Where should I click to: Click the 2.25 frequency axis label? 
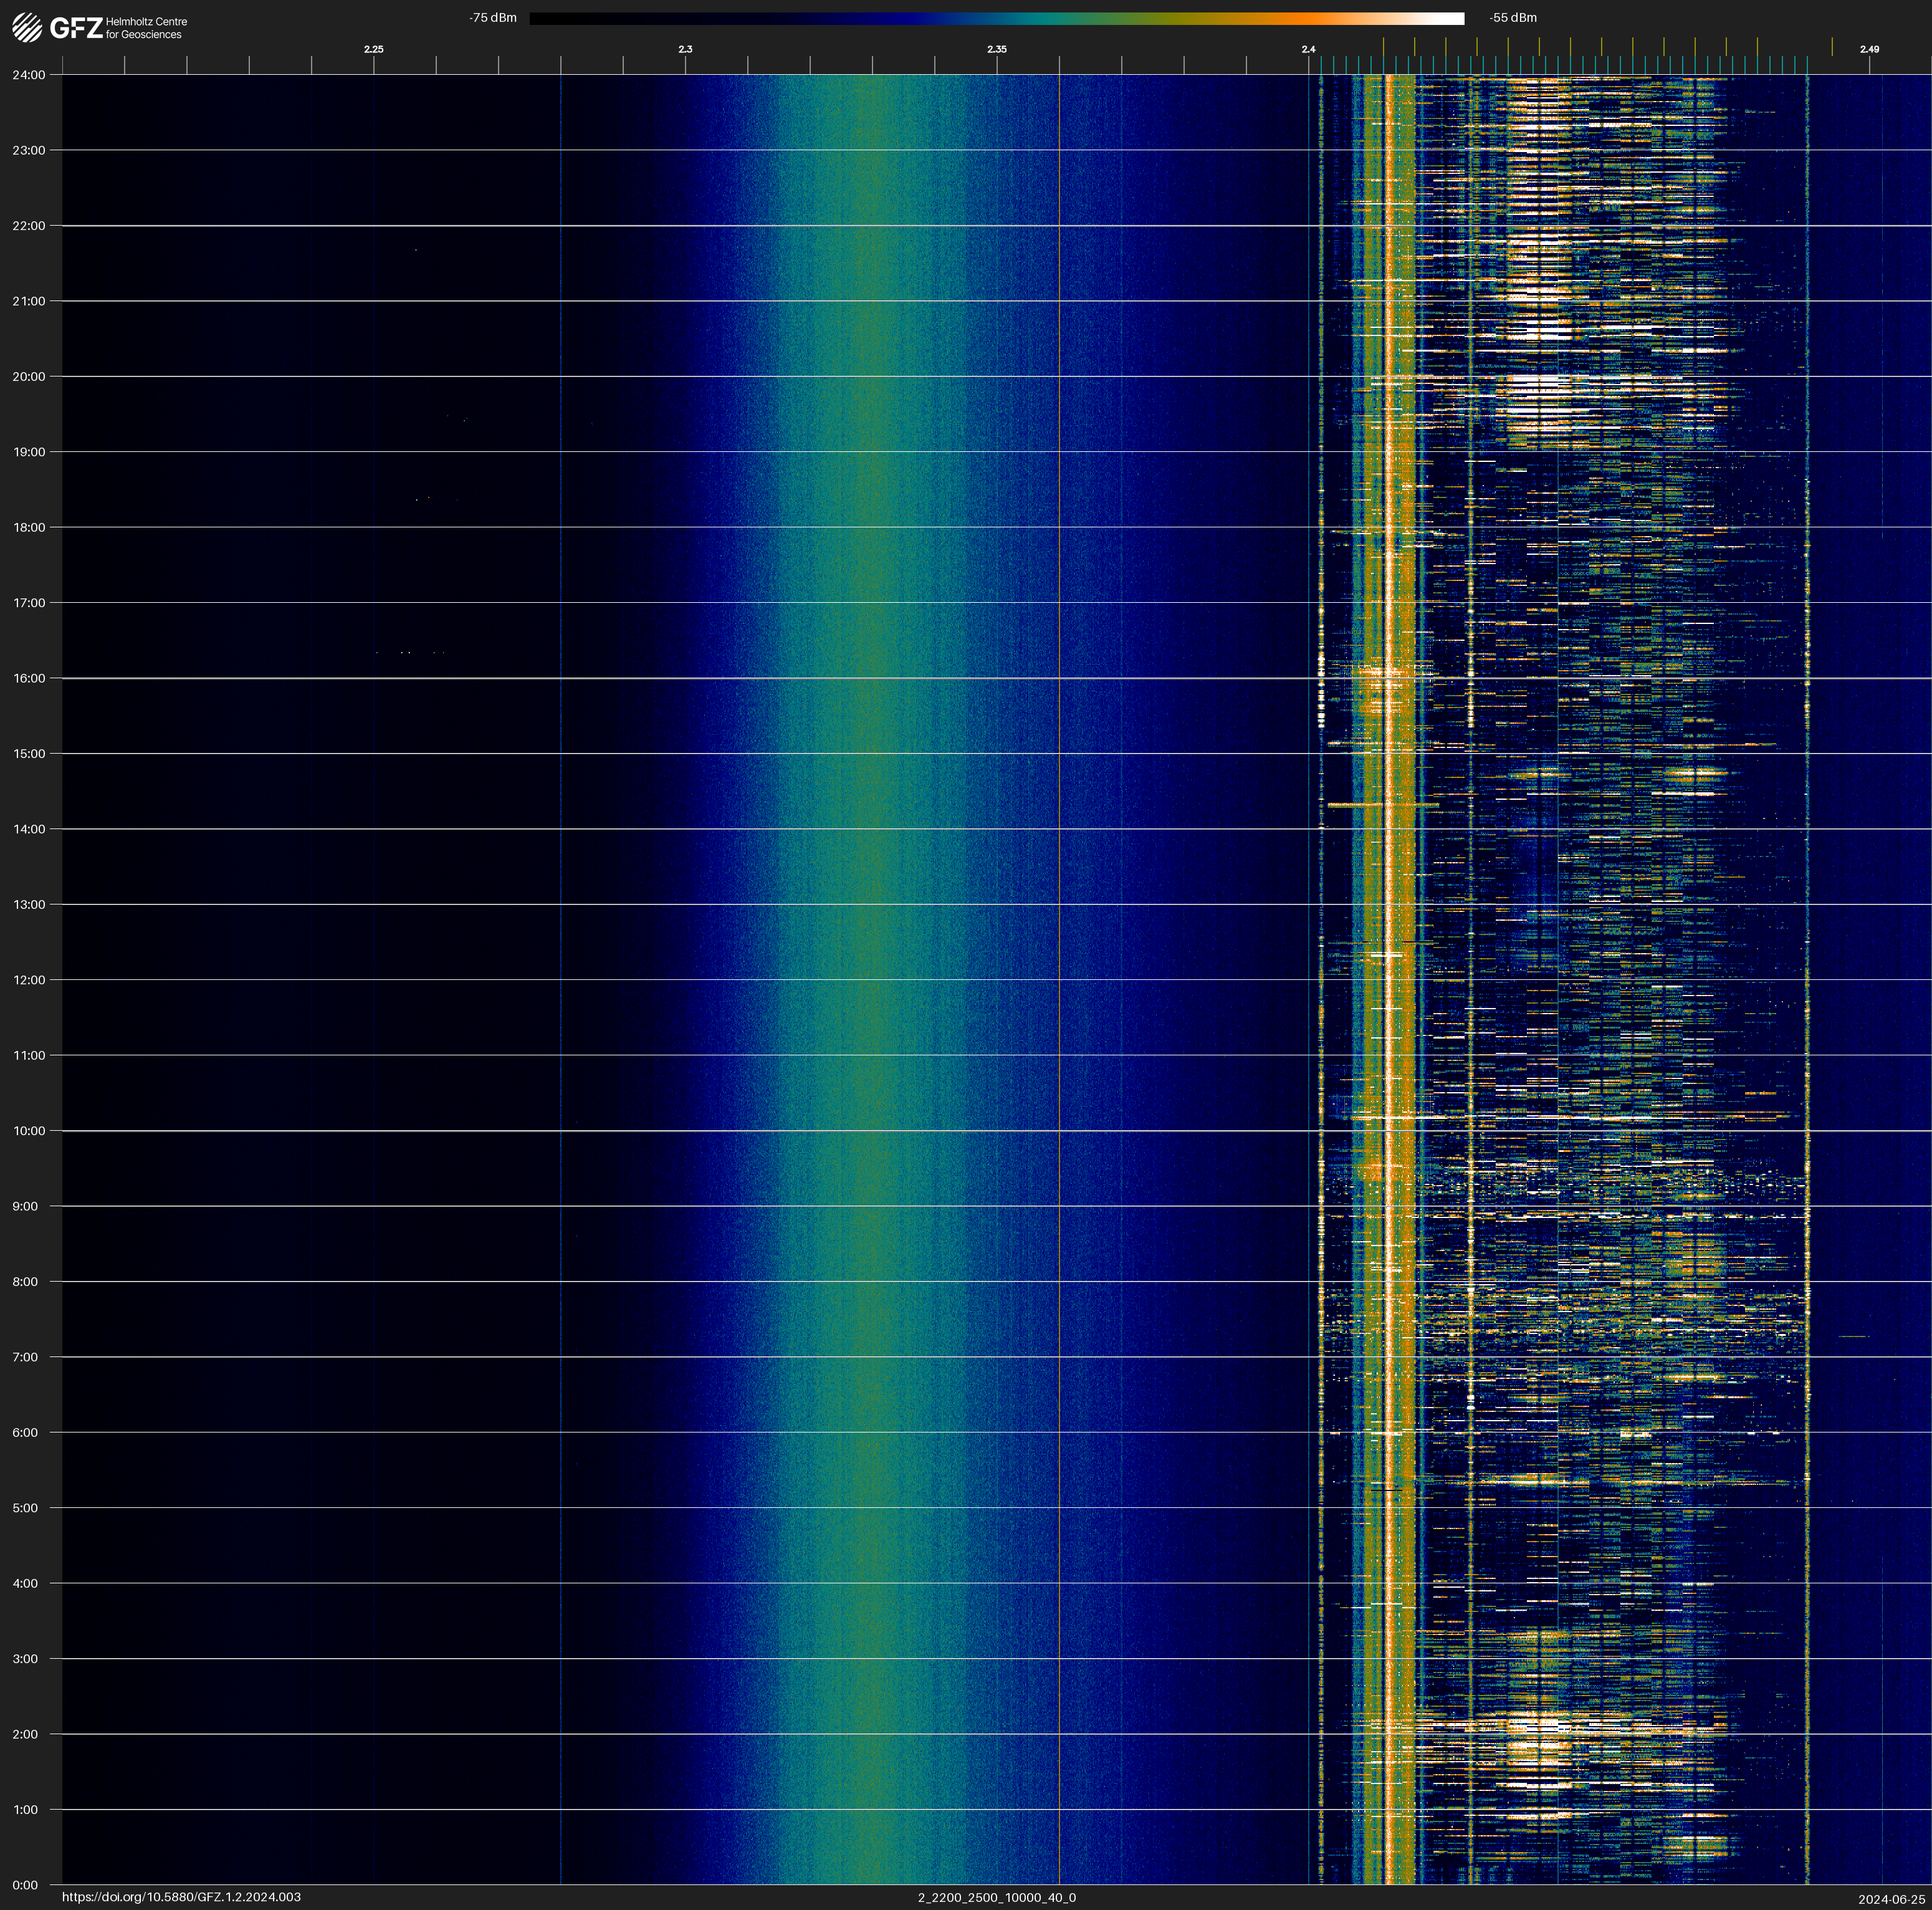(x=373, y=49)
